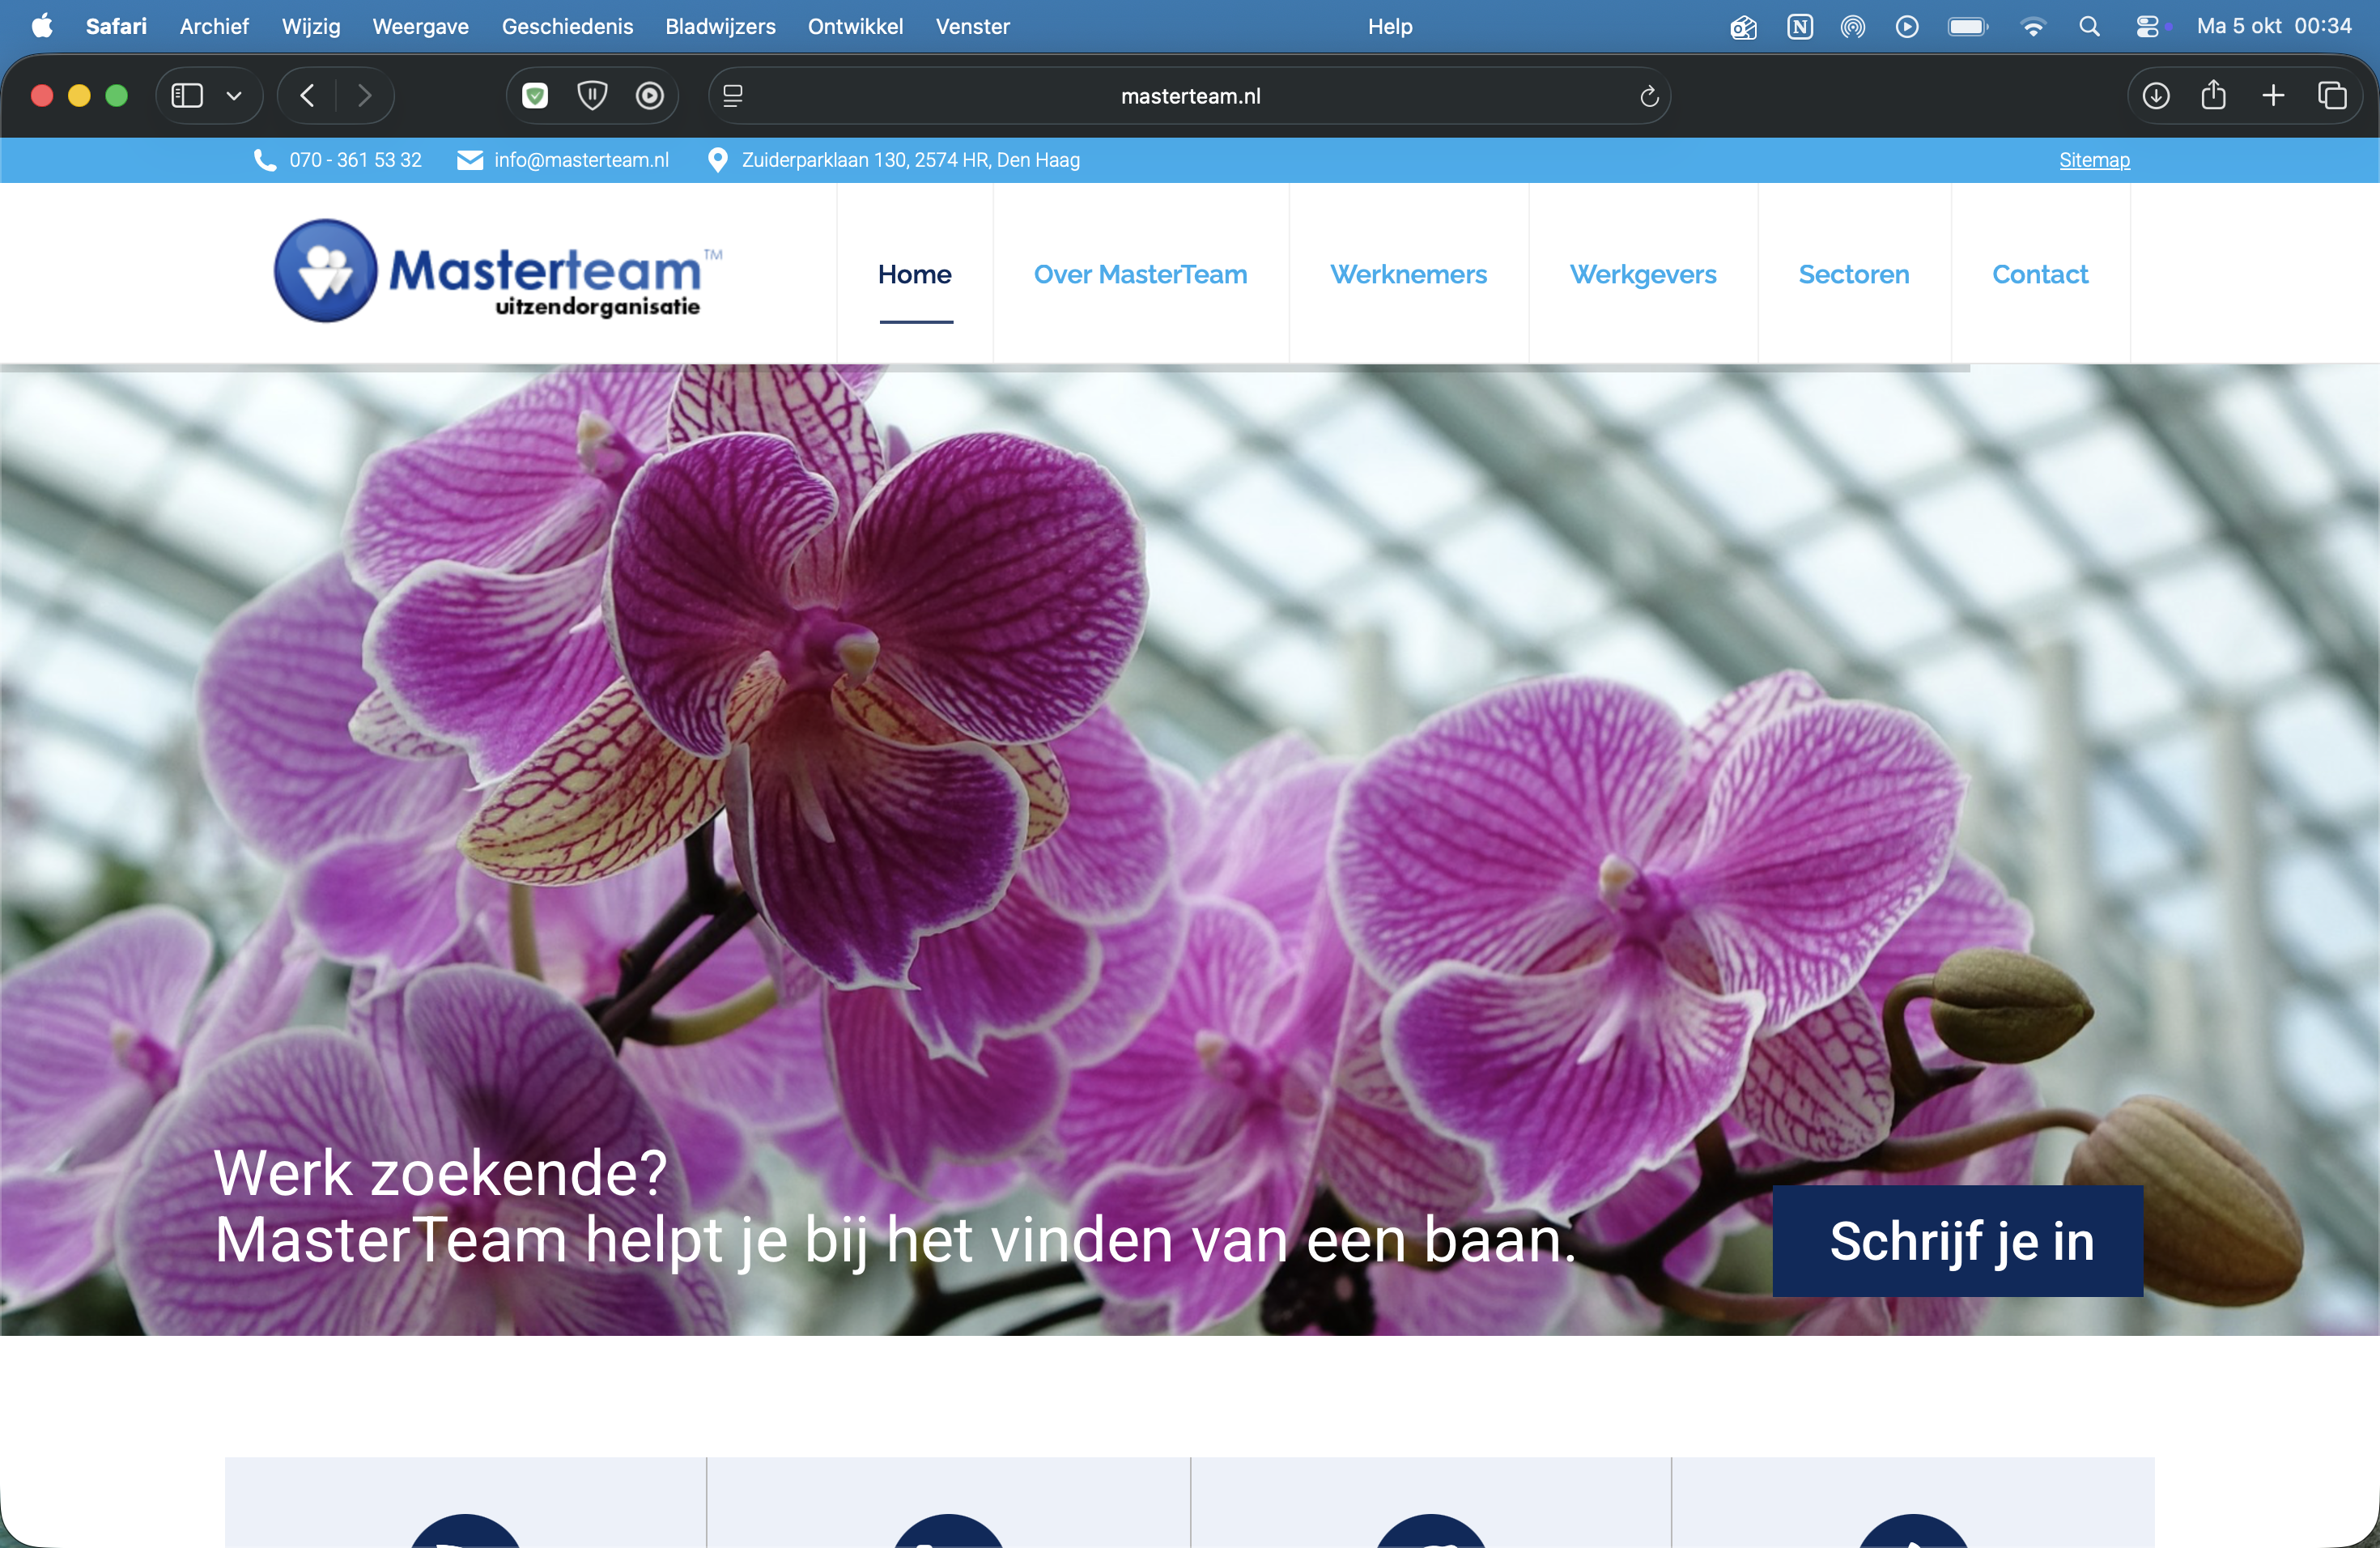Open Control Center in menu bar

pyautogui.click(x=2147, y=26)
